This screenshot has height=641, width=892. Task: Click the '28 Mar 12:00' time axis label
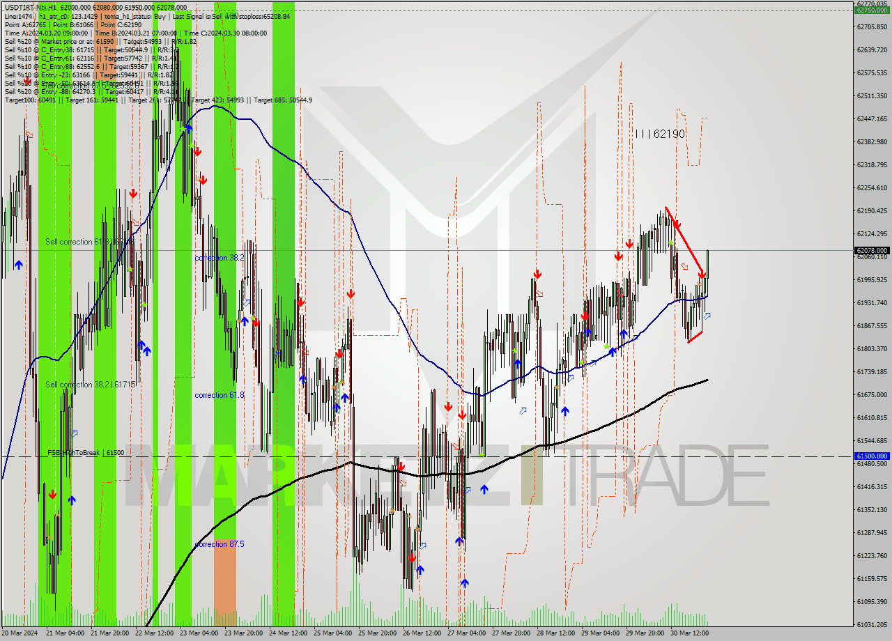(555, 633)
